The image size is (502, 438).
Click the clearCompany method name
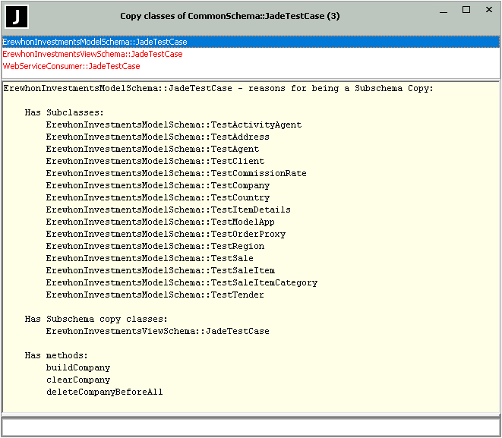pos(78,380)
